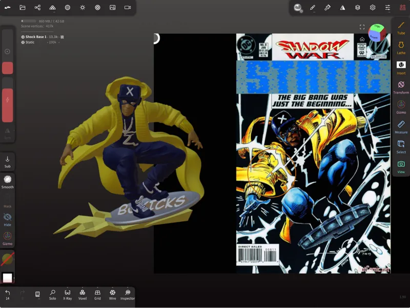The width and height of the screenshot is (410, 308).
Task: Open the expander arrow beside Sym
Action: point(14,130)
